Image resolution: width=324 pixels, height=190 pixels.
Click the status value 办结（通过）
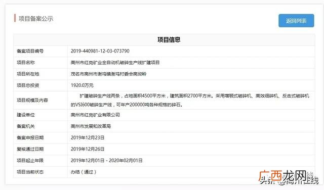pos(83,172)
